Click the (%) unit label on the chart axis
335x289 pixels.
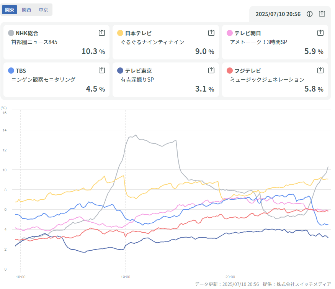pos(3,108)
